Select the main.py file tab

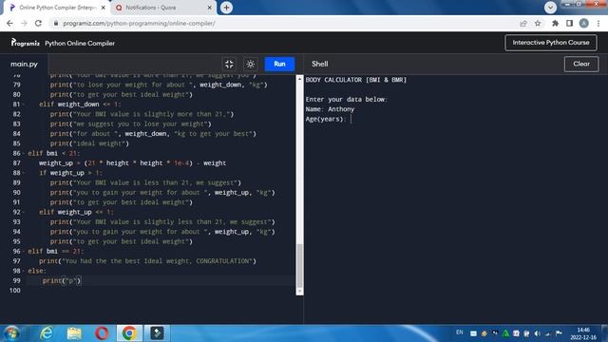(x=24, y=64)
